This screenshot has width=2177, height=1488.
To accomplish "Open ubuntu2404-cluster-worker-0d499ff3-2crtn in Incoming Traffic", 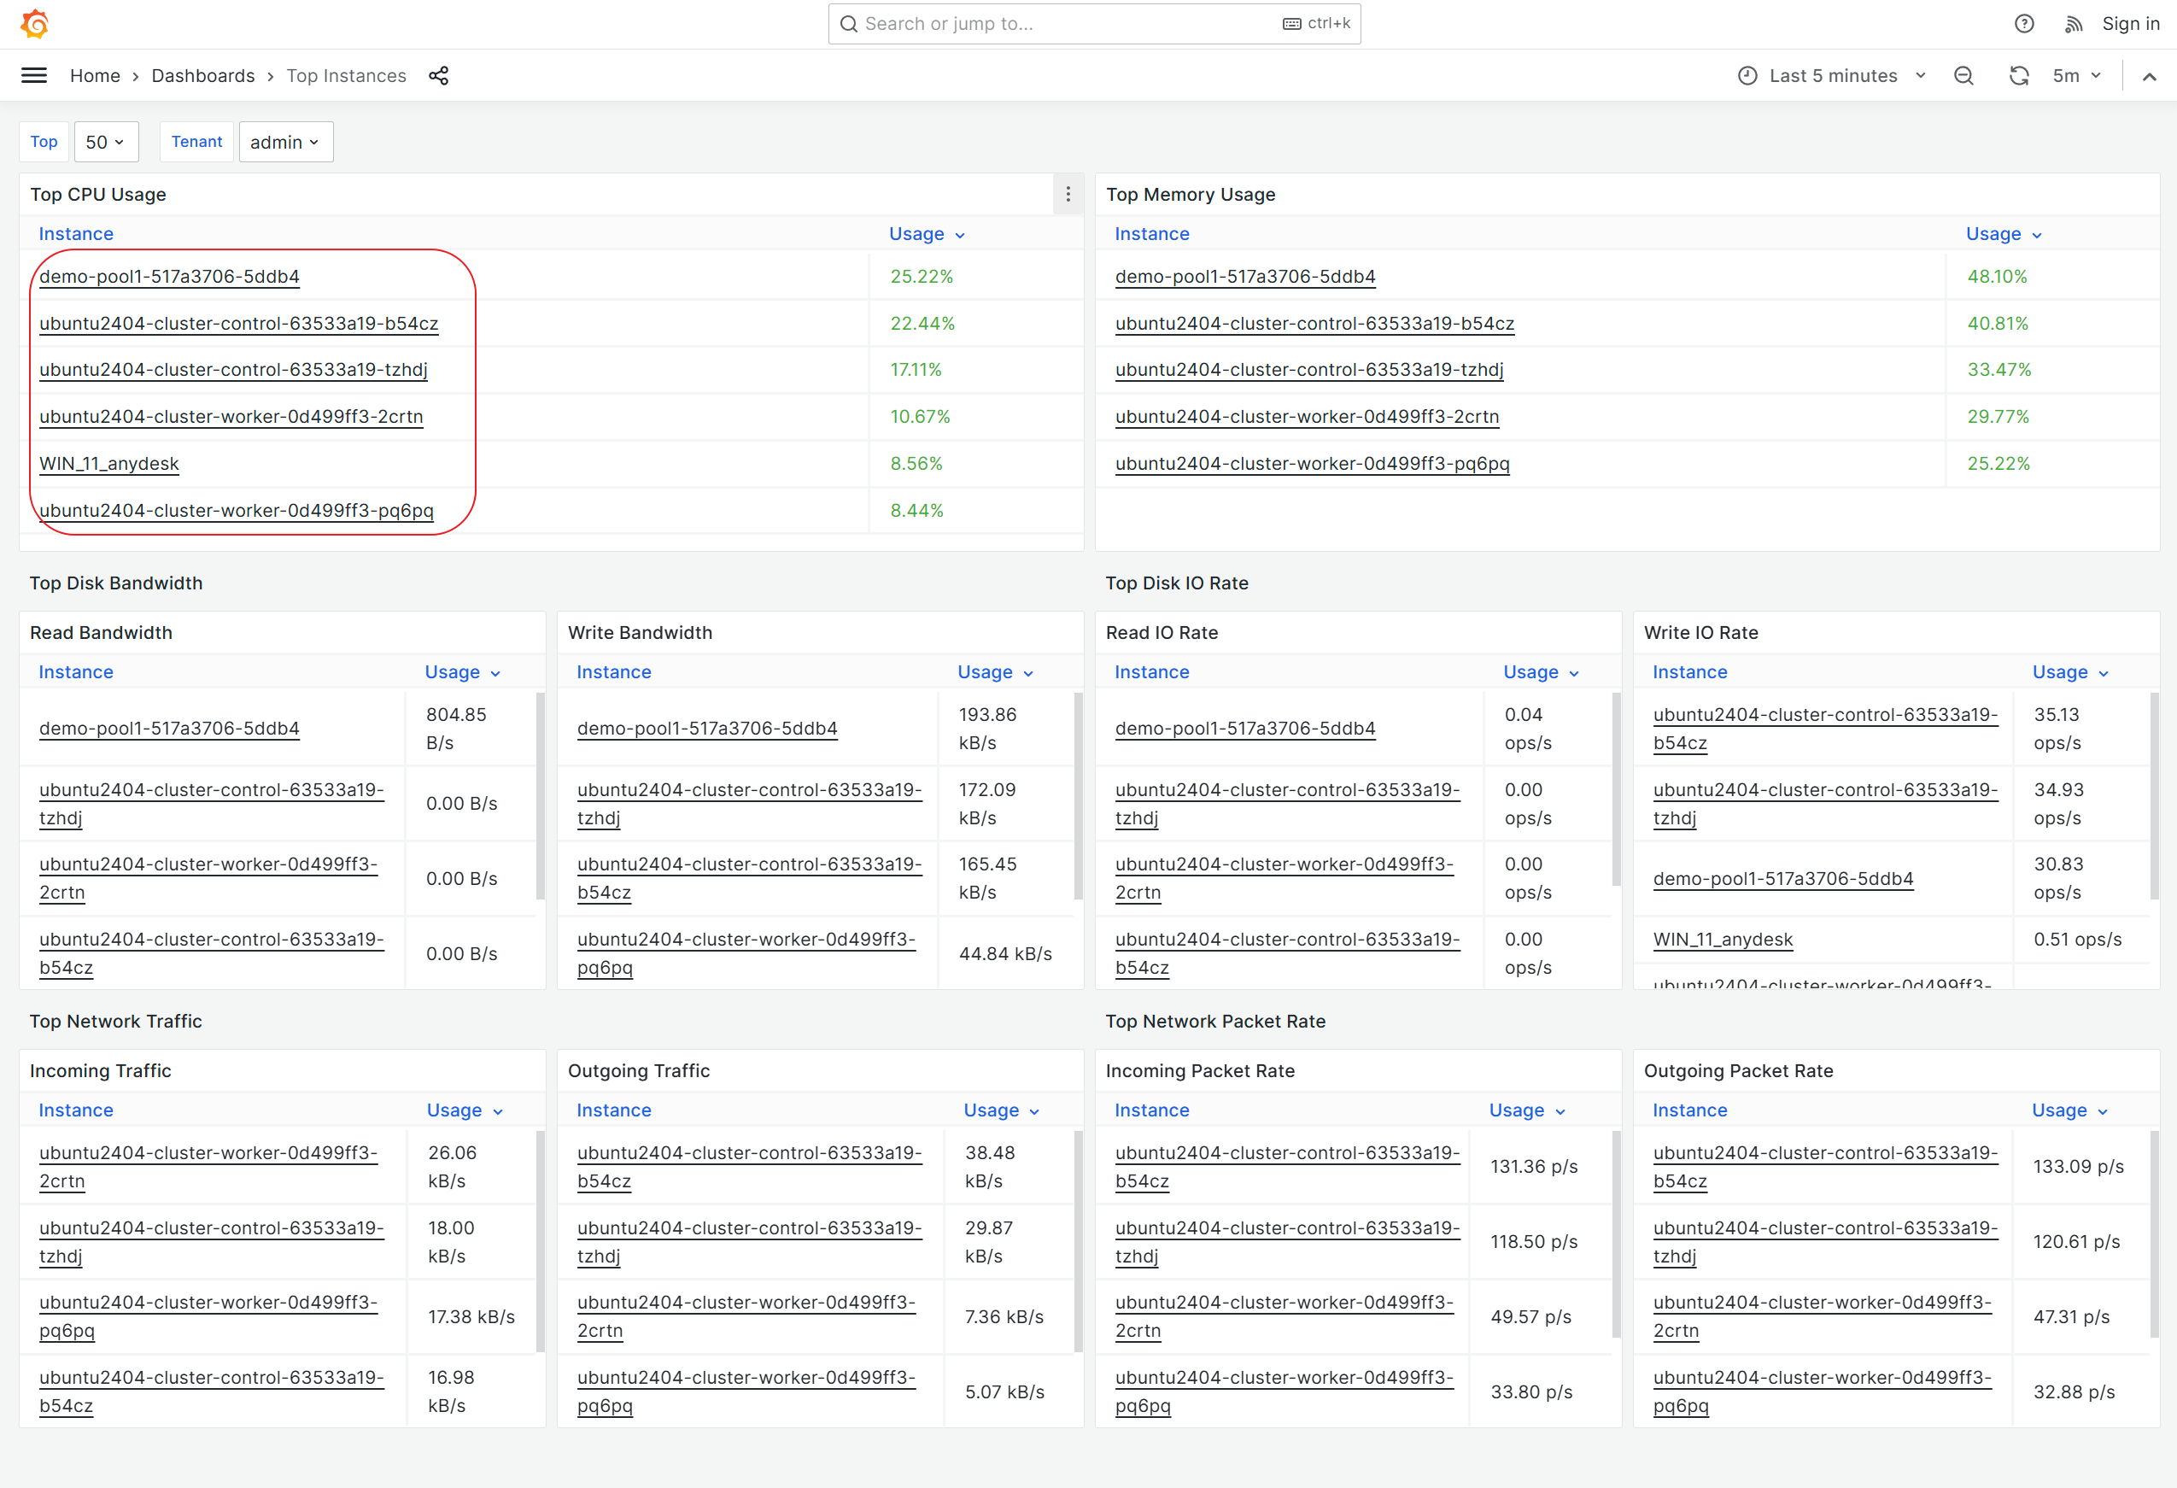I will click(208, 1167).
